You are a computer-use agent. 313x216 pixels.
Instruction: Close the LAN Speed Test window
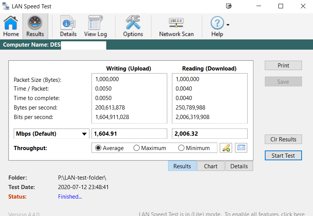point(303,6)
